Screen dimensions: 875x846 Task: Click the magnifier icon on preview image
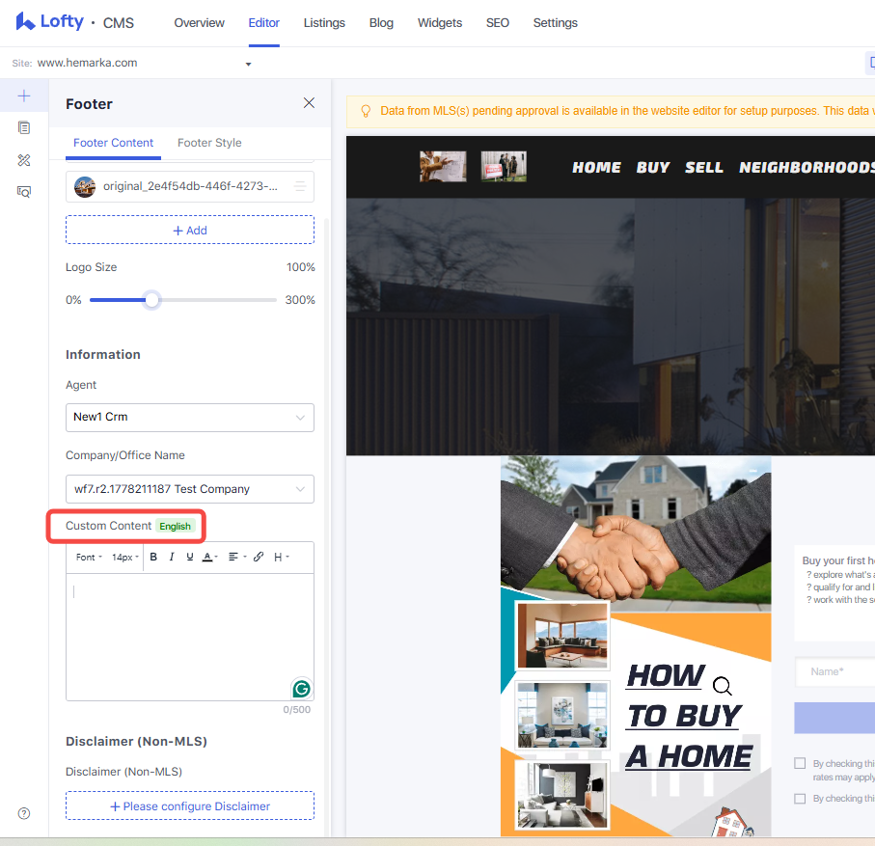[x=723, y=685]
